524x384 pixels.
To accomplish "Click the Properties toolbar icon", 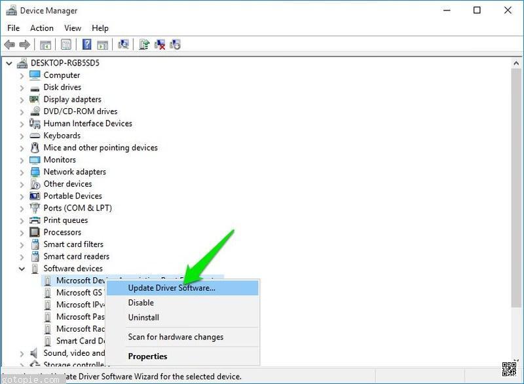I will point(65,45).
